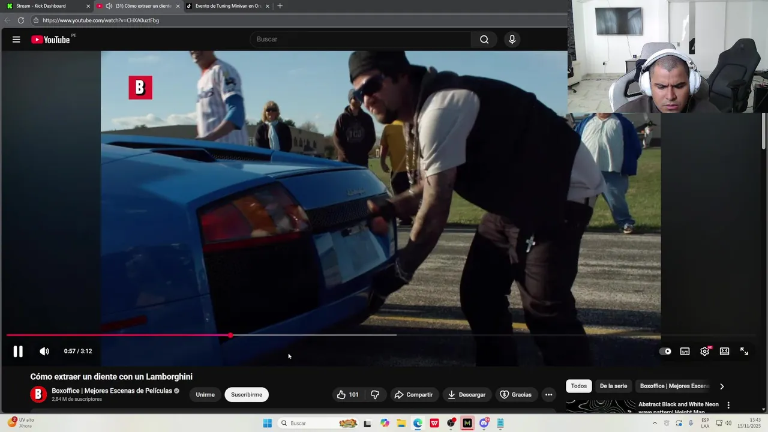Viewport: 768px width, 432px height.
Task: Go back with the browser arrow
Action: [x=7, y=20]
